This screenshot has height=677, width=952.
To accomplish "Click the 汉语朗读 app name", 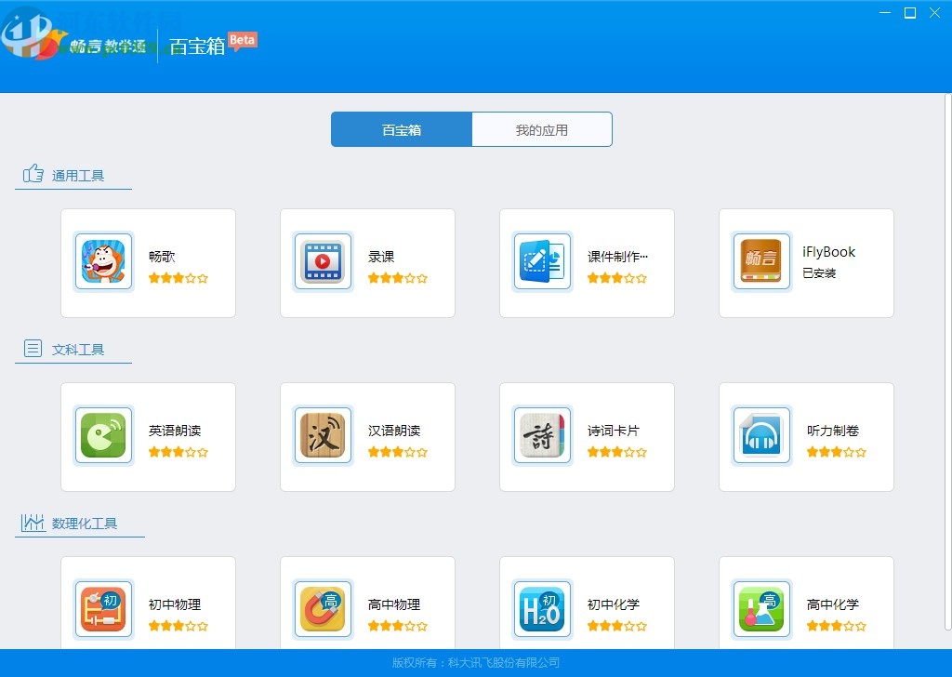I will [394, 431].
